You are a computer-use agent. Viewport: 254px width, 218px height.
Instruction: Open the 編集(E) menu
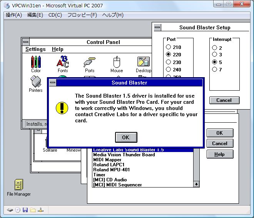click(x=35, y=15)
